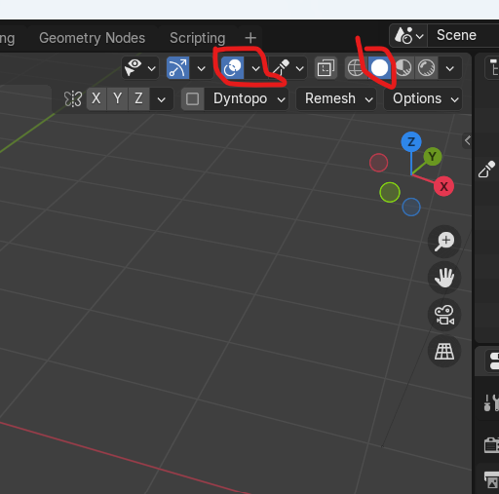Image resolution: width=499 pixels, height=494 pixels.
Task: Toggle the show overlays button
Action: (x=232, y=68)
